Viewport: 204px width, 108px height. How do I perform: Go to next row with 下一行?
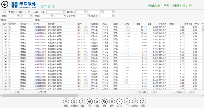[x=127, y=102]
